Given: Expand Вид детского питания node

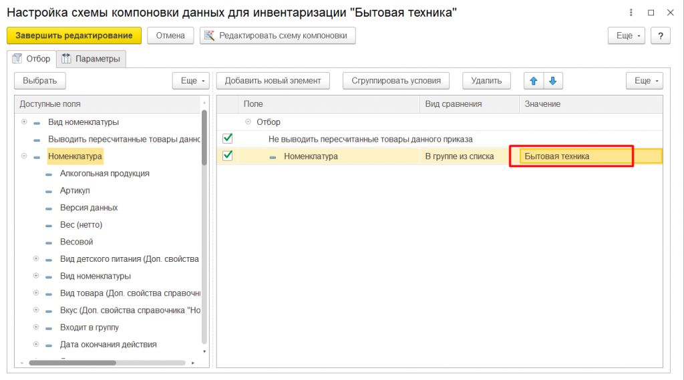Looking at the screenshot, I should coord(36,258).
